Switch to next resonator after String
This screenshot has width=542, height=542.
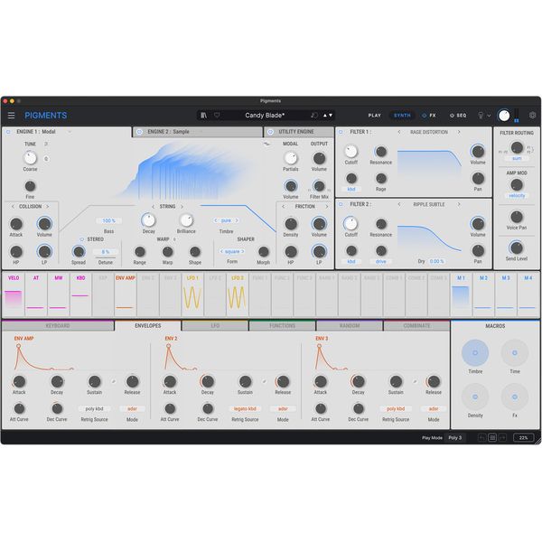[x=182, y=206]
